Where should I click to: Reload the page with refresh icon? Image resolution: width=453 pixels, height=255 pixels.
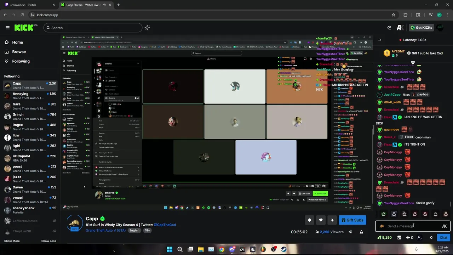[22, 15]
